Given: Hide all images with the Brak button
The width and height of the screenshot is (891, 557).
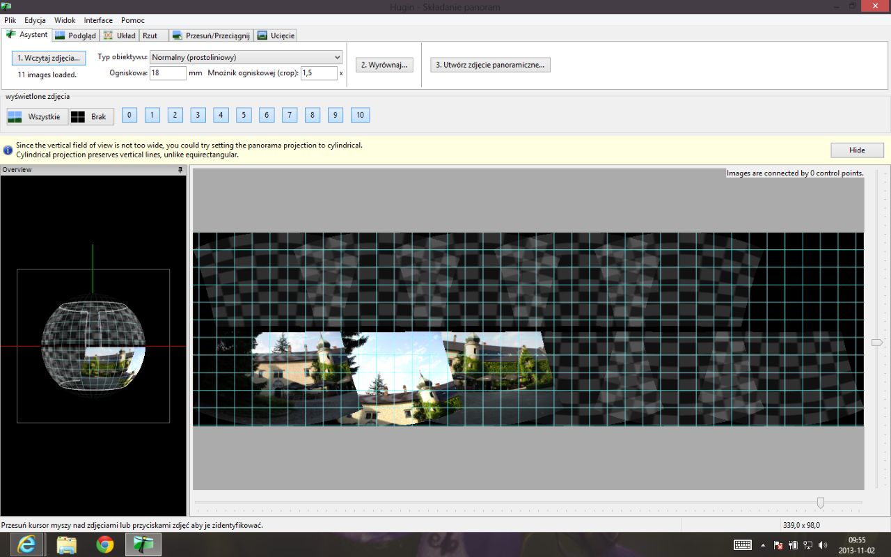Looking at the screenshot, I should (x=91, y=116).
